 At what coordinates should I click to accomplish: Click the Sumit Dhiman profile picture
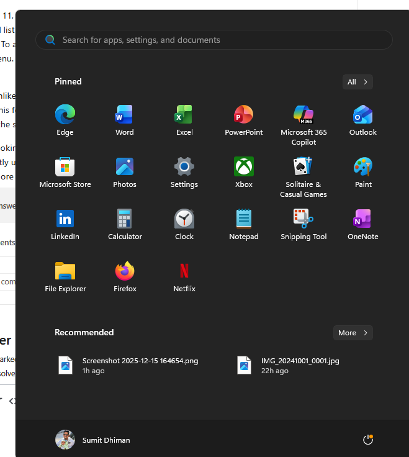coord(65,440)
